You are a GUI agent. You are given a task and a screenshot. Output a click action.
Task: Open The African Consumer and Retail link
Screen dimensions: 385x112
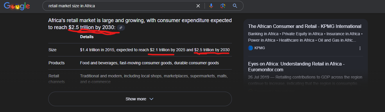pos(305,26)
